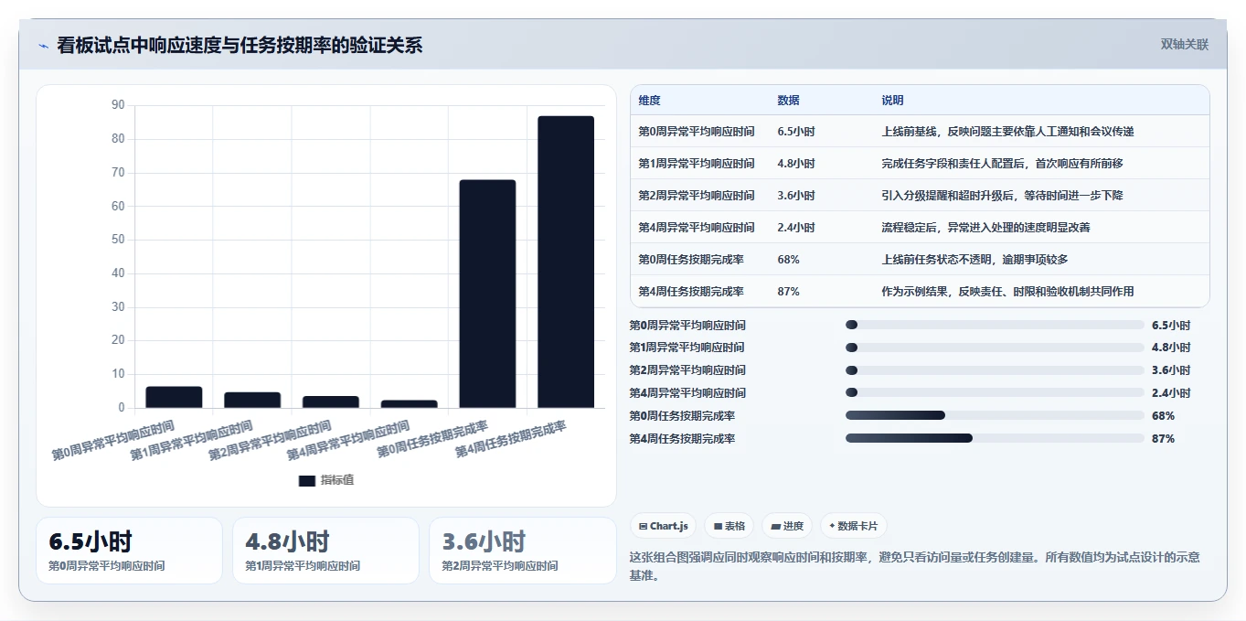Click the 数据卡片 tag chip
The height and width of the screenshot is (621, 1246).
[854, 526]
